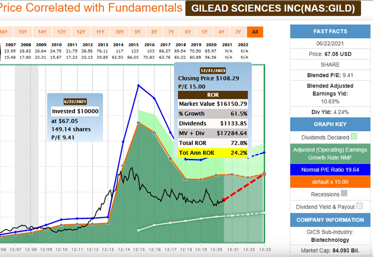373x257 pixels.
Task: Select the 11Y time range tab
Action: [100, 32]
